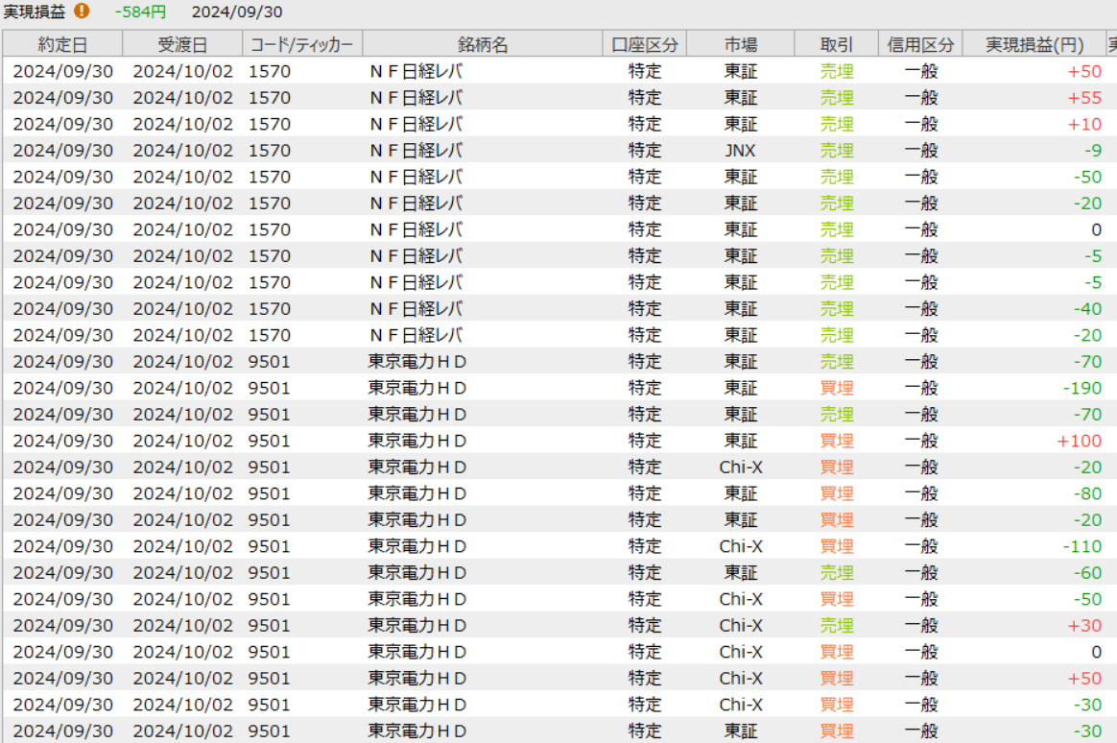
Task: Click the 銘柄名 column header
Action: 483,44
